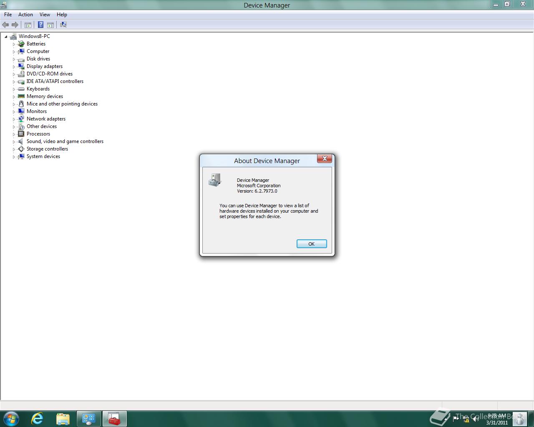The image size is (534, 427).
Task: Select the 'Keyboards' label
Action: [x=38, y=89]
